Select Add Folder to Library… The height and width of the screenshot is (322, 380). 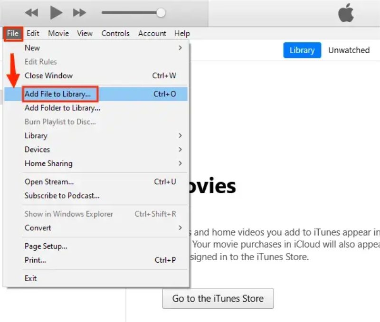96,108
